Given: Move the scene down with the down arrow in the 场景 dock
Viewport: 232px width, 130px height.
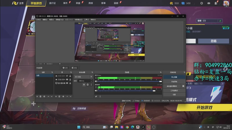Looking at the screenshot, I should [52, 96].
